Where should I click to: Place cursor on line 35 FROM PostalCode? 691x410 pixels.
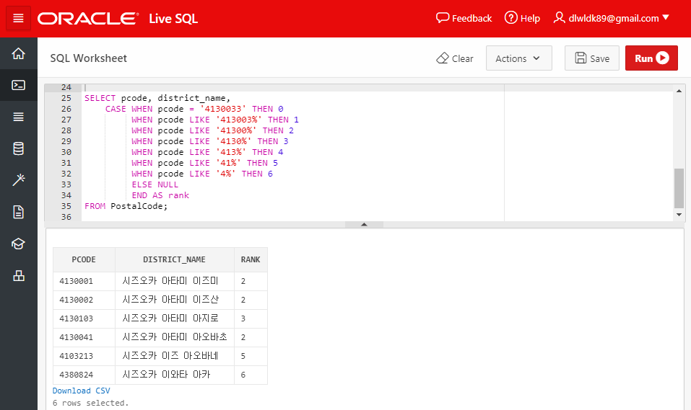tap(126, 206)
